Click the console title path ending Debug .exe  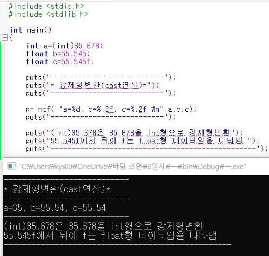pos(132,167)
